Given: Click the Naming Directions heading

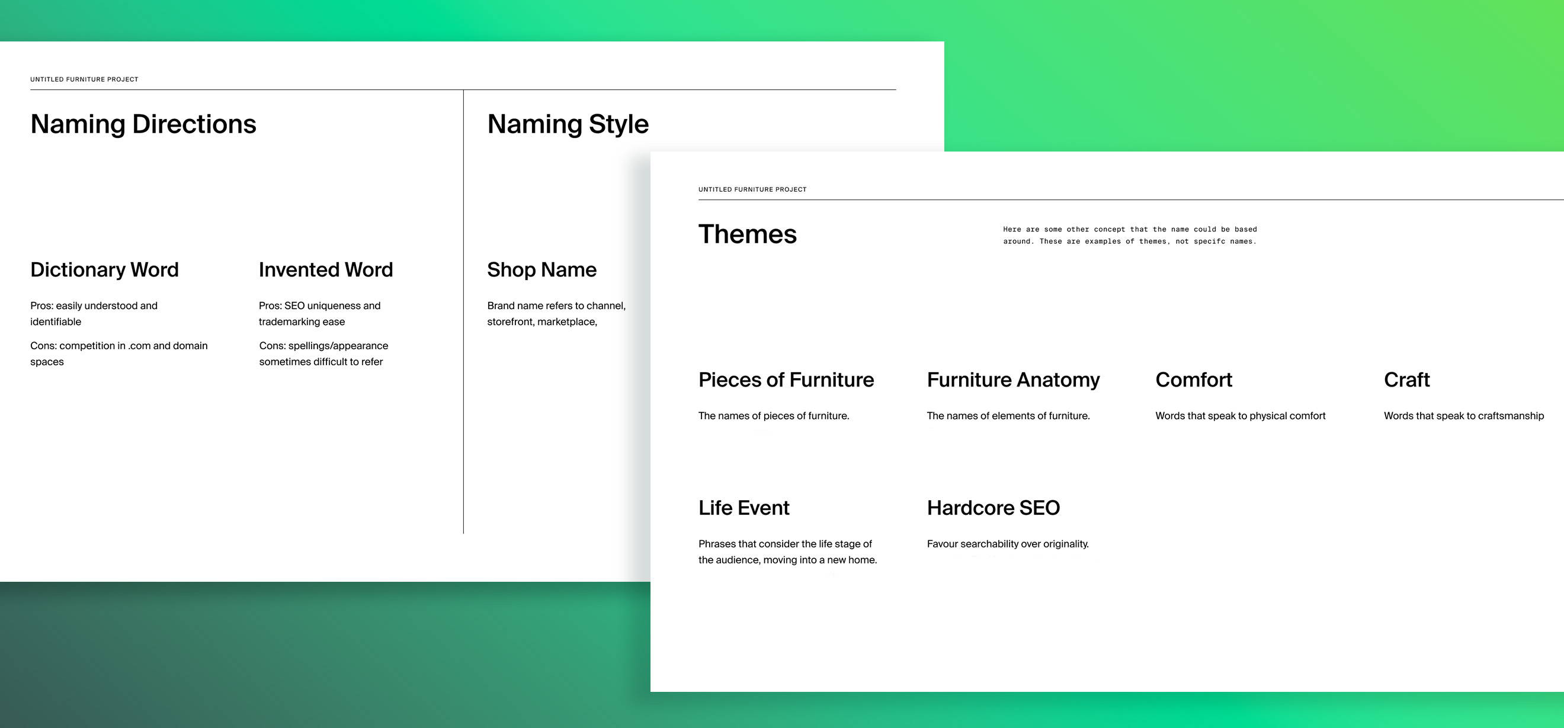Looking at the screenshot, I should click(143, 124).
